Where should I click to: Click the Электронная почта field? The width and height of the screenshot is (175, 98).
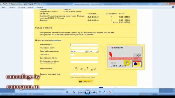[84, 58]
